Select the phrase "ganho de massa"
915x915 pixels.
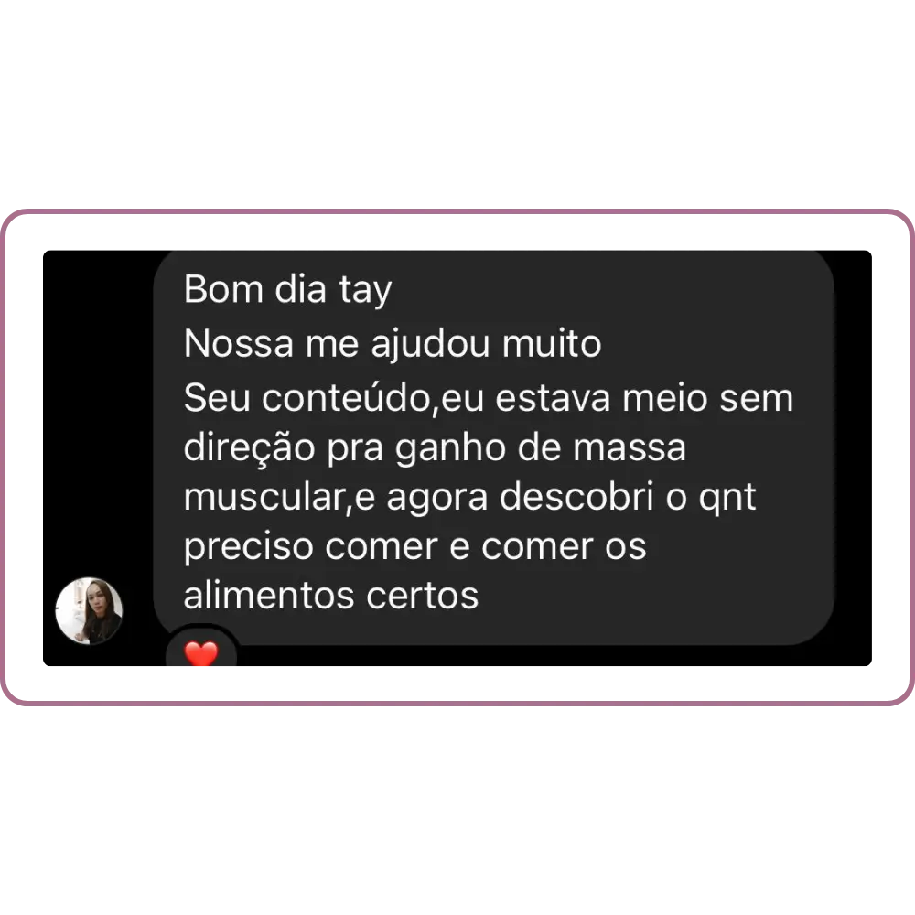[541, 449]
